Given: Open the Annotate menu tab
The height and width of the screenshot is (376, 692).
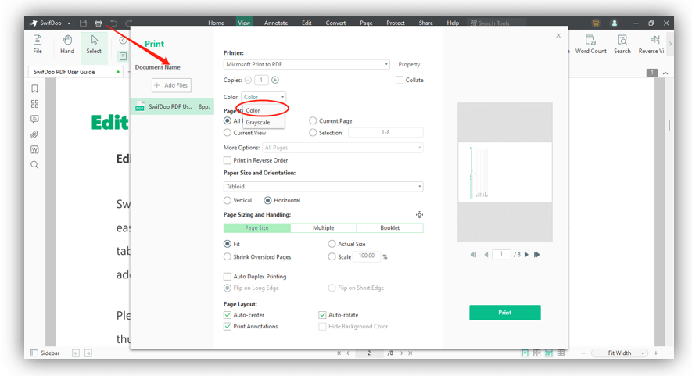Looking at the screenshot, I should [276, 23].
